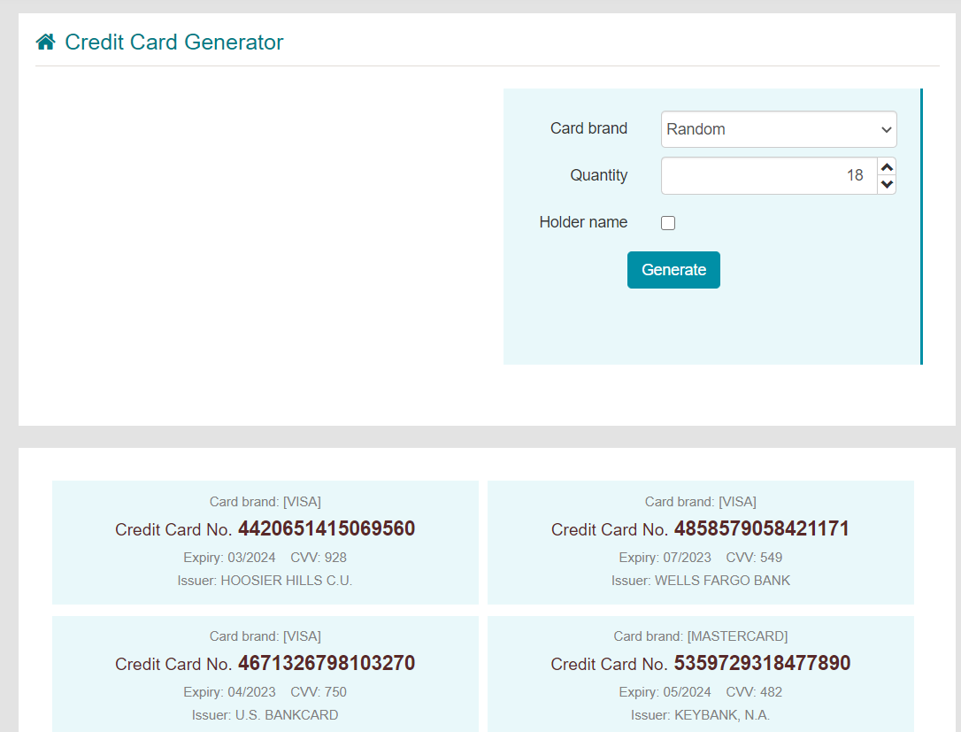961x732 pixels.
Task: Open the Card brand dropdown showing Random
Action: (779, 129)
